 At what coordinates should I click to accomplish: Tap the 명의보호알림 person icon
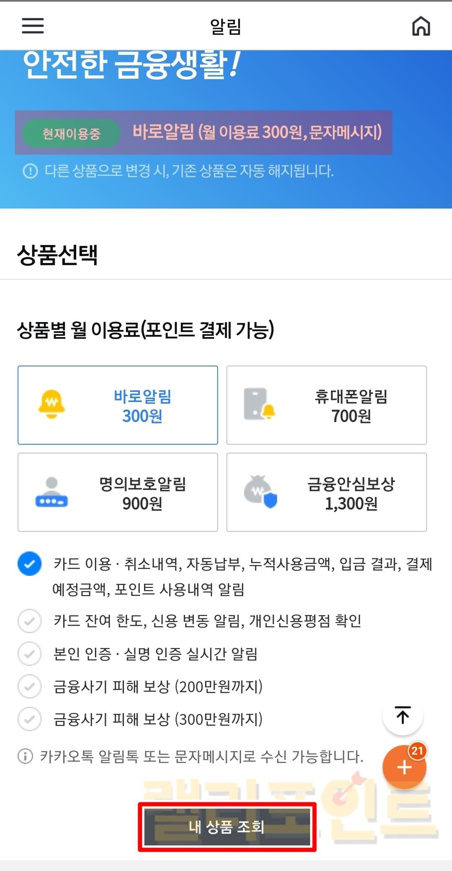51,492
